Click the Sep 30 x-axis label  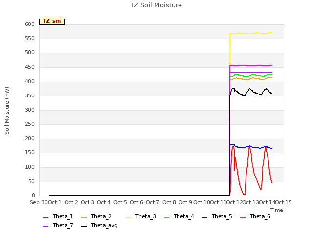[x=39, y=202]
